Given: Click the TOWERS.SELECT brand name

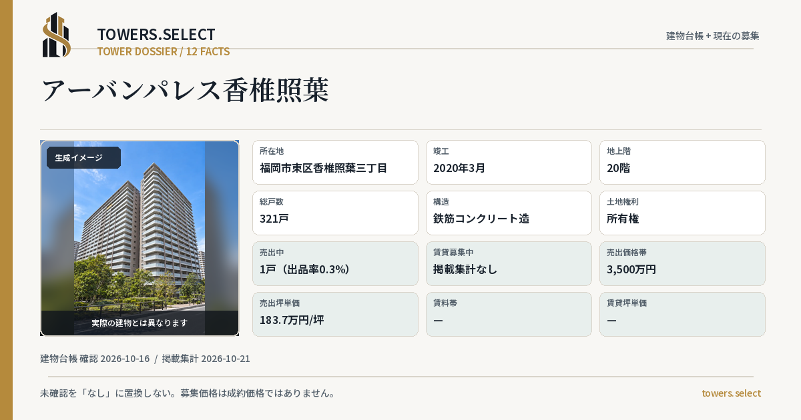Looking at the screenshot, I should coord(156,34).
